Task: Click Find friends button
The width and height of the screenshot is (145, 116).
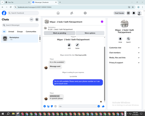Action: 119,13
